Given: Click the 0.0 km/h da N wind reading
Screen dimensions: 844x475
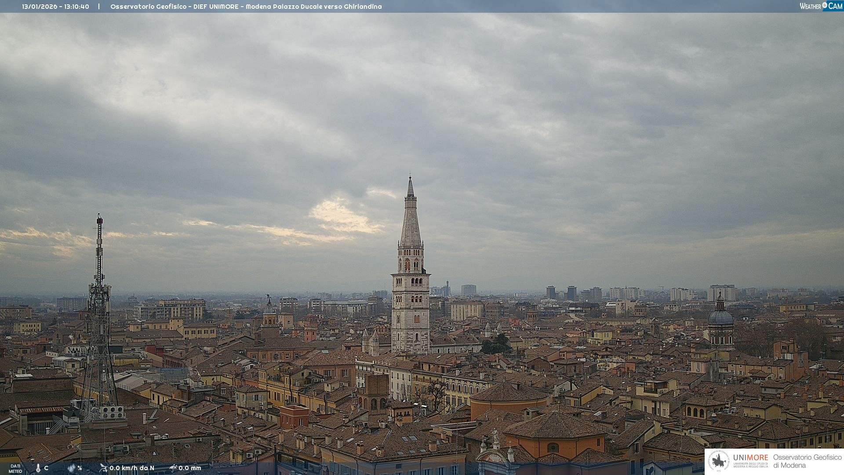Looking at the screenshot, I should click(132, 468).
